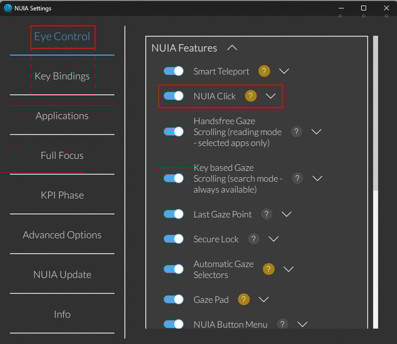The width and height of the screenshot is (397, 344).
Task: Open Advanced Options page
Action: point(62,235)
